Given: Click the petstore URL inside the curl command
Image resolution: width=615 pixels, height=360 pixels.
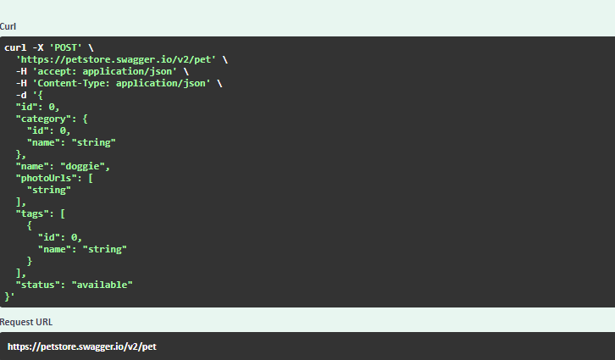Looking at the screenshot, I should pyautogui.click(x=116, y=59).
